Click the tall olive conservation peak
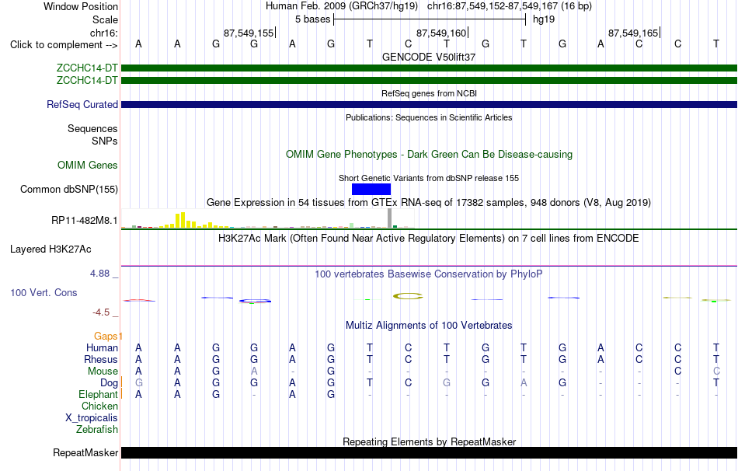Image resolution: width=738 pixels, height=471 pixels. pyautogui.click(x=408, y=296)
